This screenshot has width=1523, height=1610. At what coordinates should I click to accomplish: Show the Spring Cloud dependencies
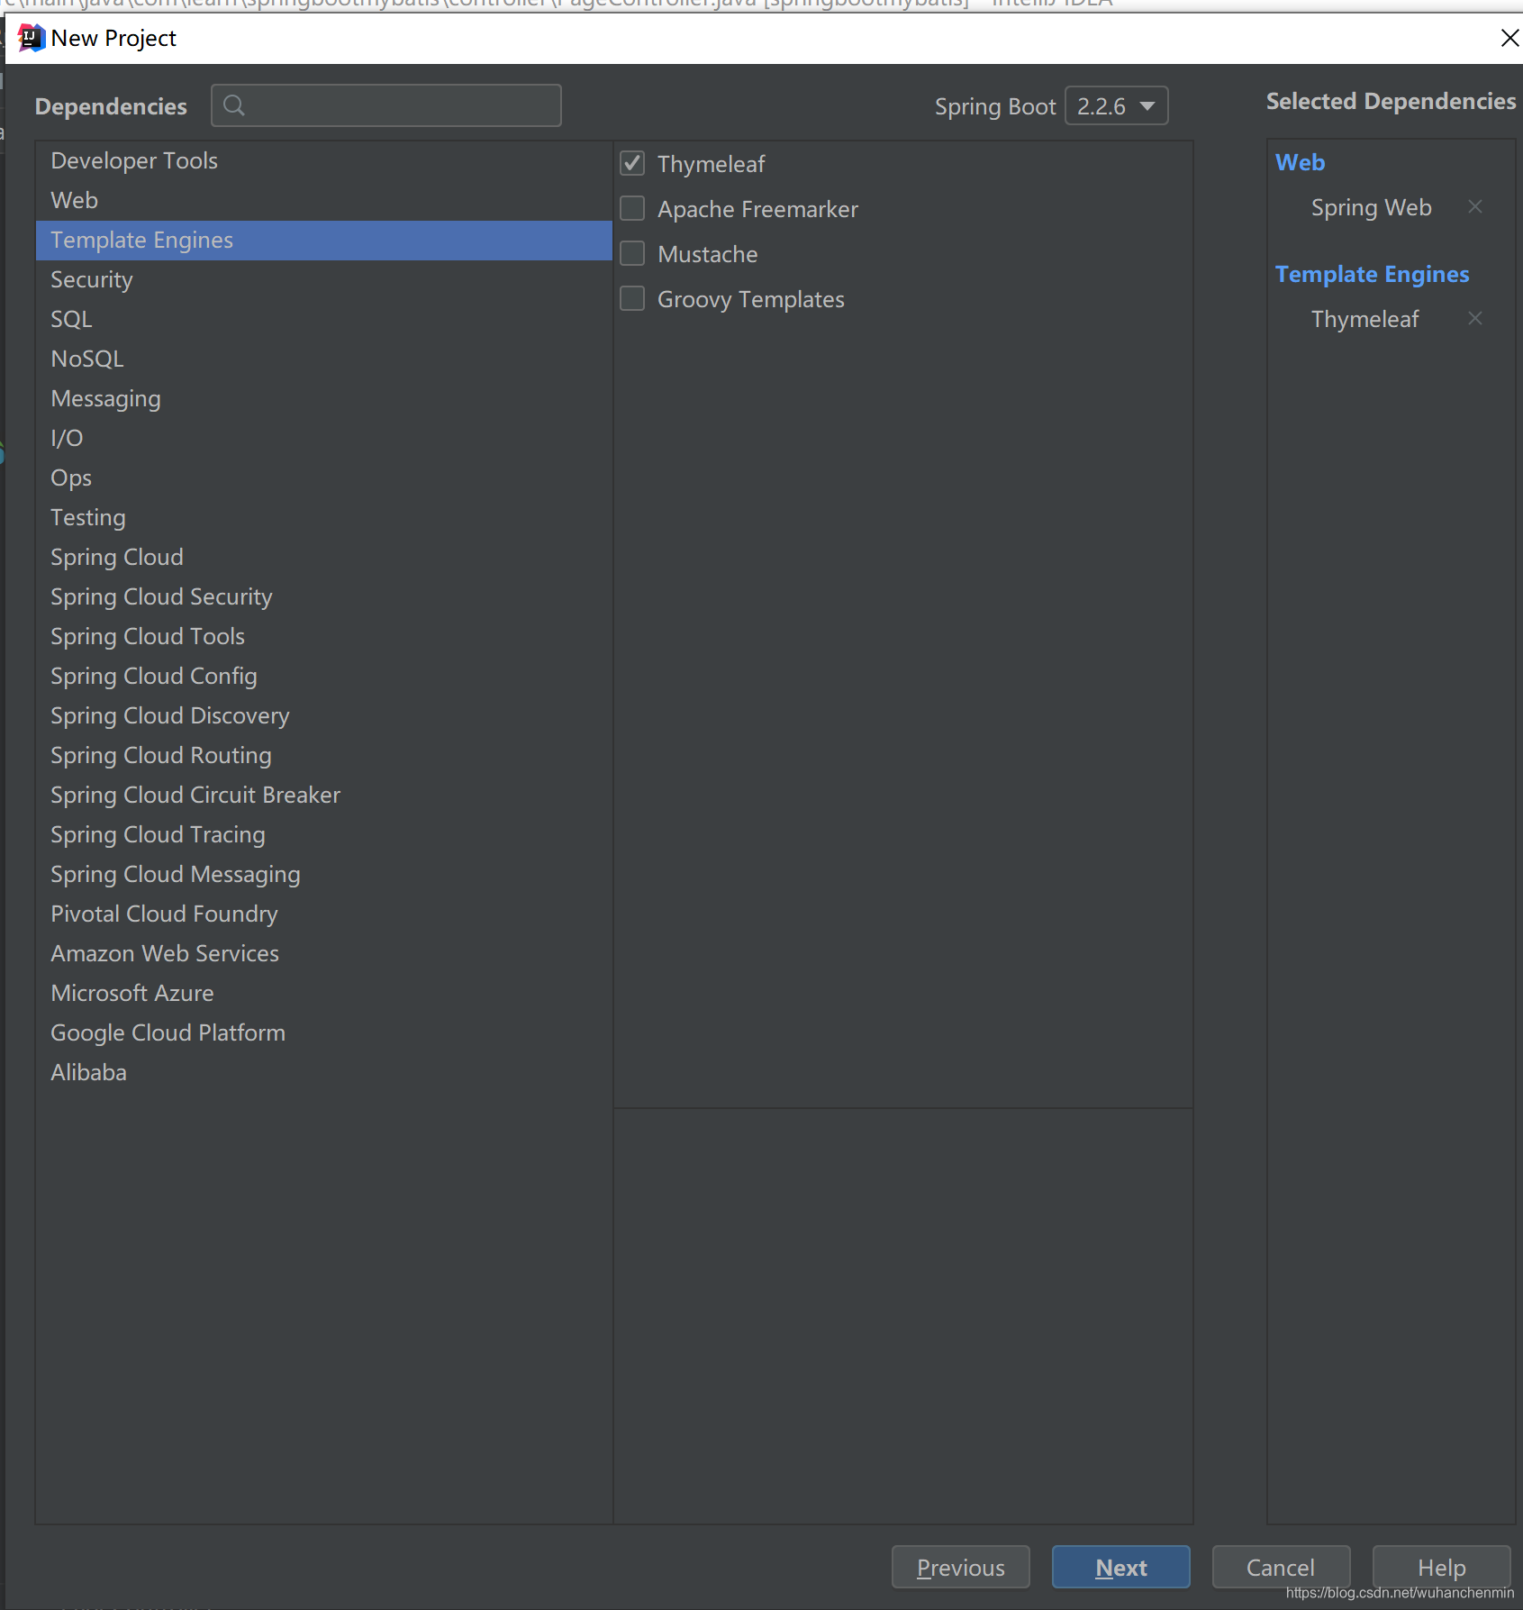click(x=324, y=558)
